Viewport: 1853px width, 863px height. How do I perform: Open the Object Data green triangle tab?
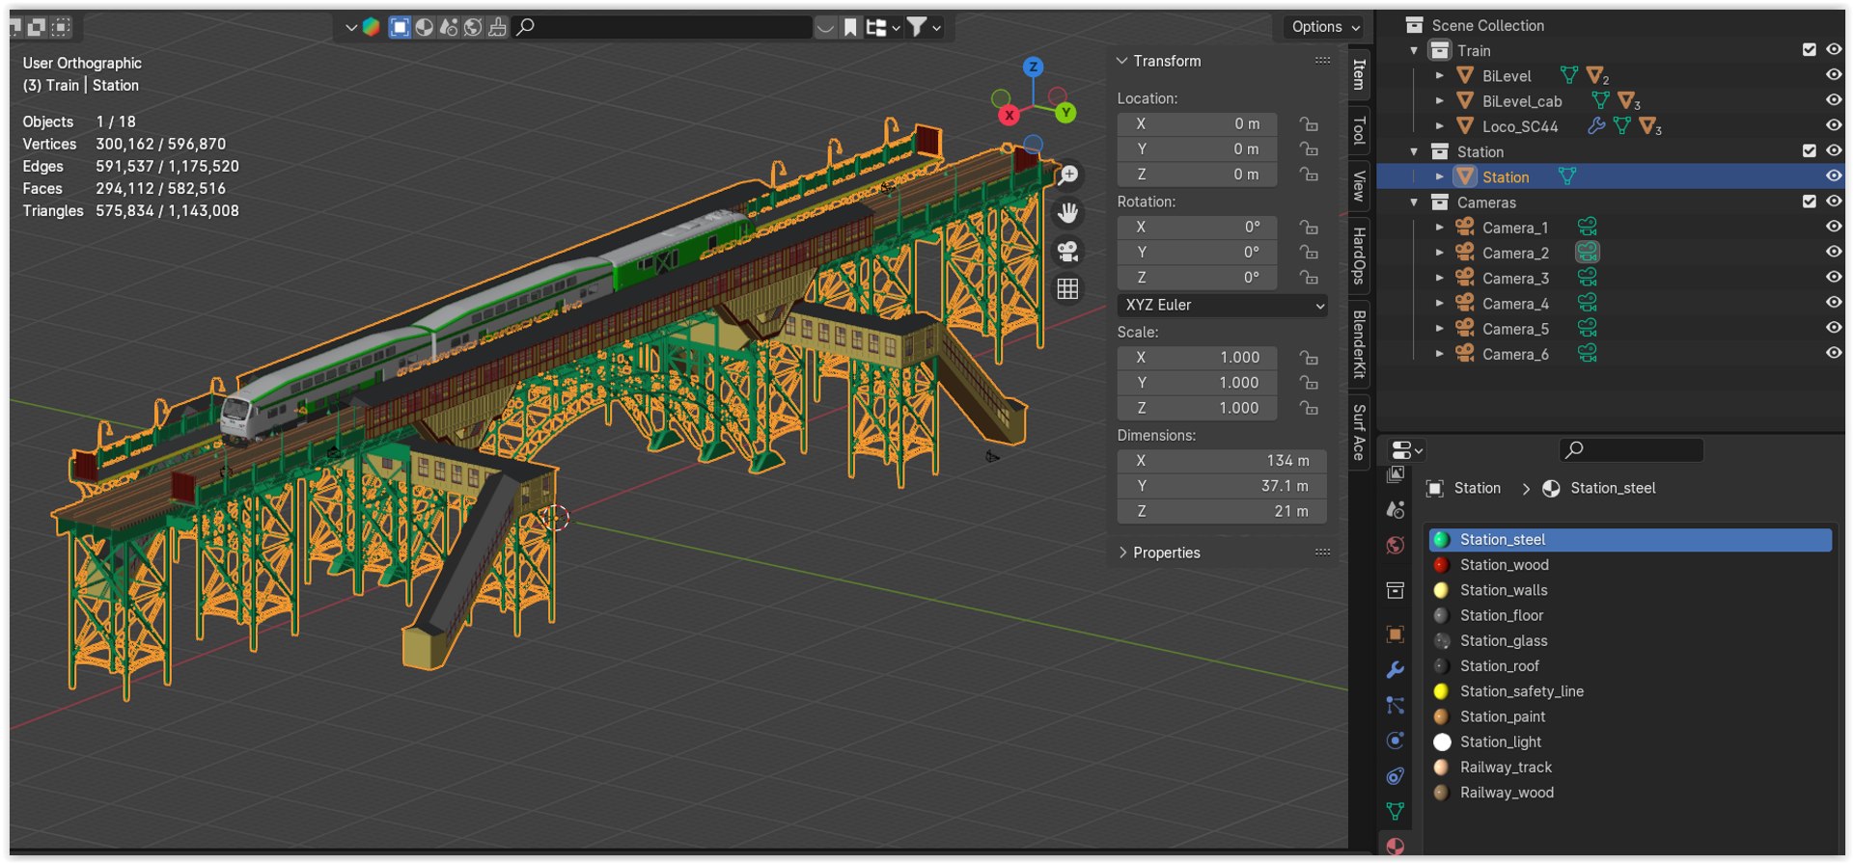coord(1395,811)
